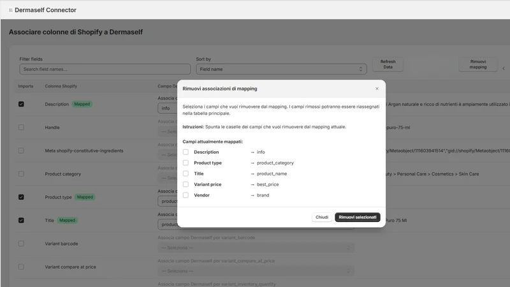Open the variant_barcode Seleziona dropdown

(256, 247)
